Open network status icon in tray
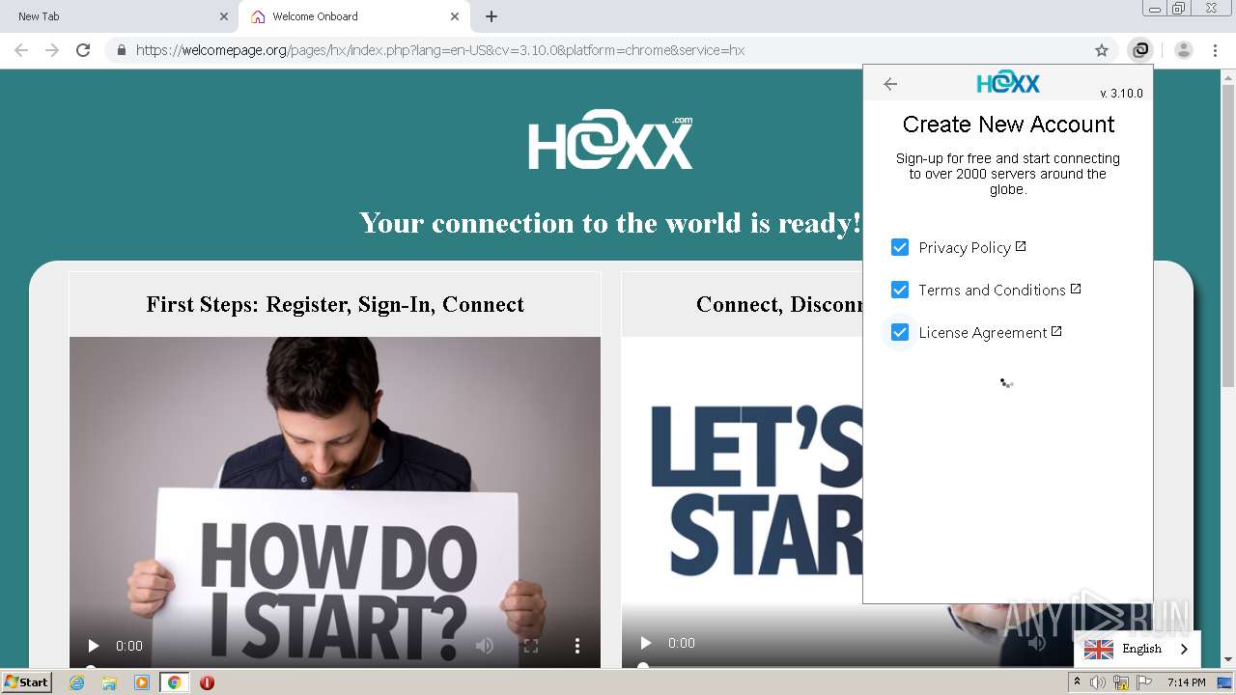Viewport: 1236px width, 695px height. coord(1121,682)
